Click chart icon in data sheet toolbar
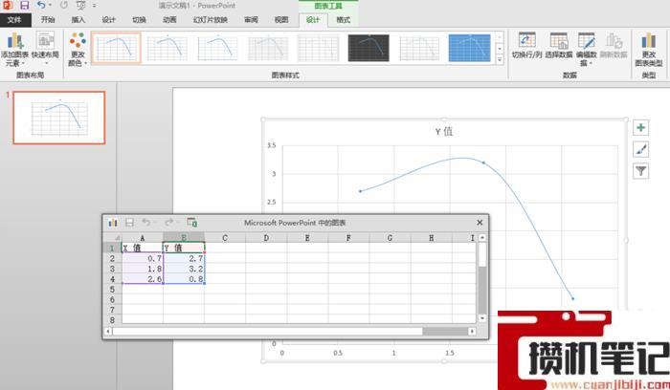Image resolution: width=670 pixels, height=390 pixels. point(112,223)
